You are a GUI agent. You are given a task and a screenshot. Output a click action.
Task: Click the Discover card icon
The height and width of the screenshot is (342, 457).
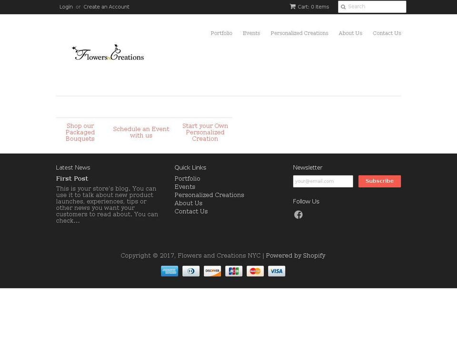pyautogui.click(x=212, y=271)
